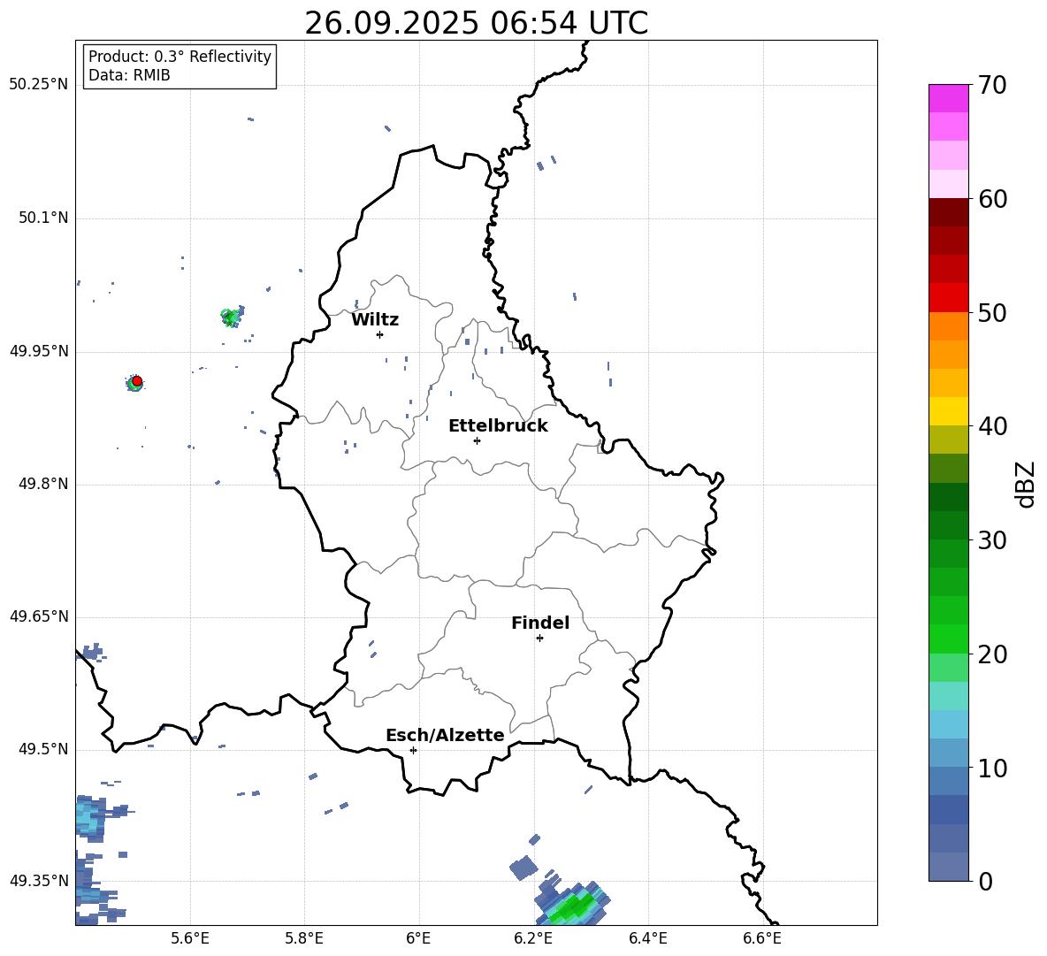Click the red dot radar echo marker

(137, 381)
